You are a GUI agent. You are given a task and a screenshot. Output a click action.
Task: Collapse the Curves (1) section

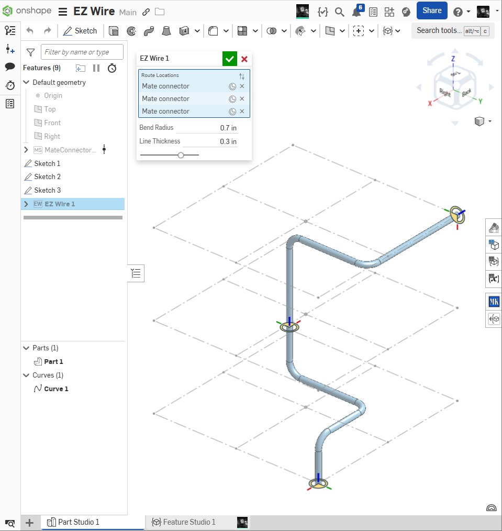26,375
